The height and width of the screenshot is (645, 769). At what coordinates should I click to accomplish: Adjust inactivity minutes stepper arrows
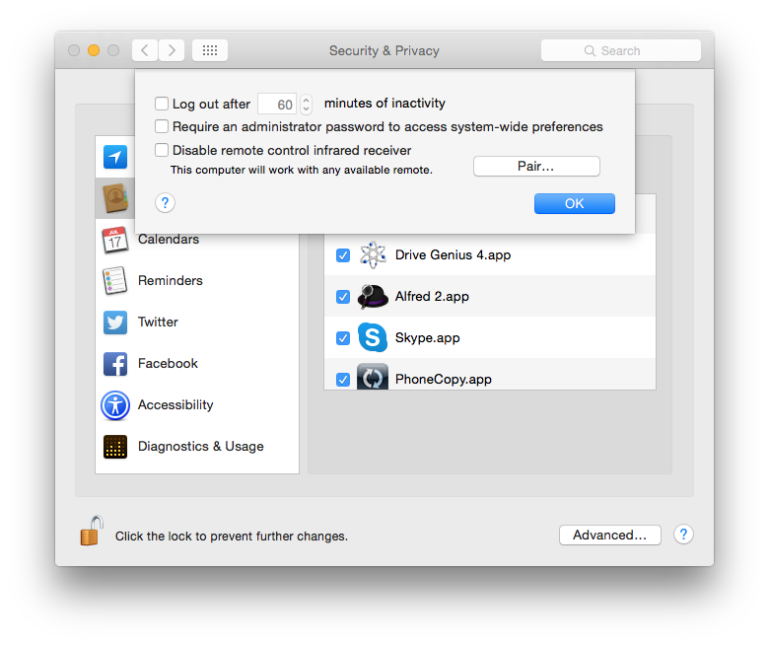point(306,104)
